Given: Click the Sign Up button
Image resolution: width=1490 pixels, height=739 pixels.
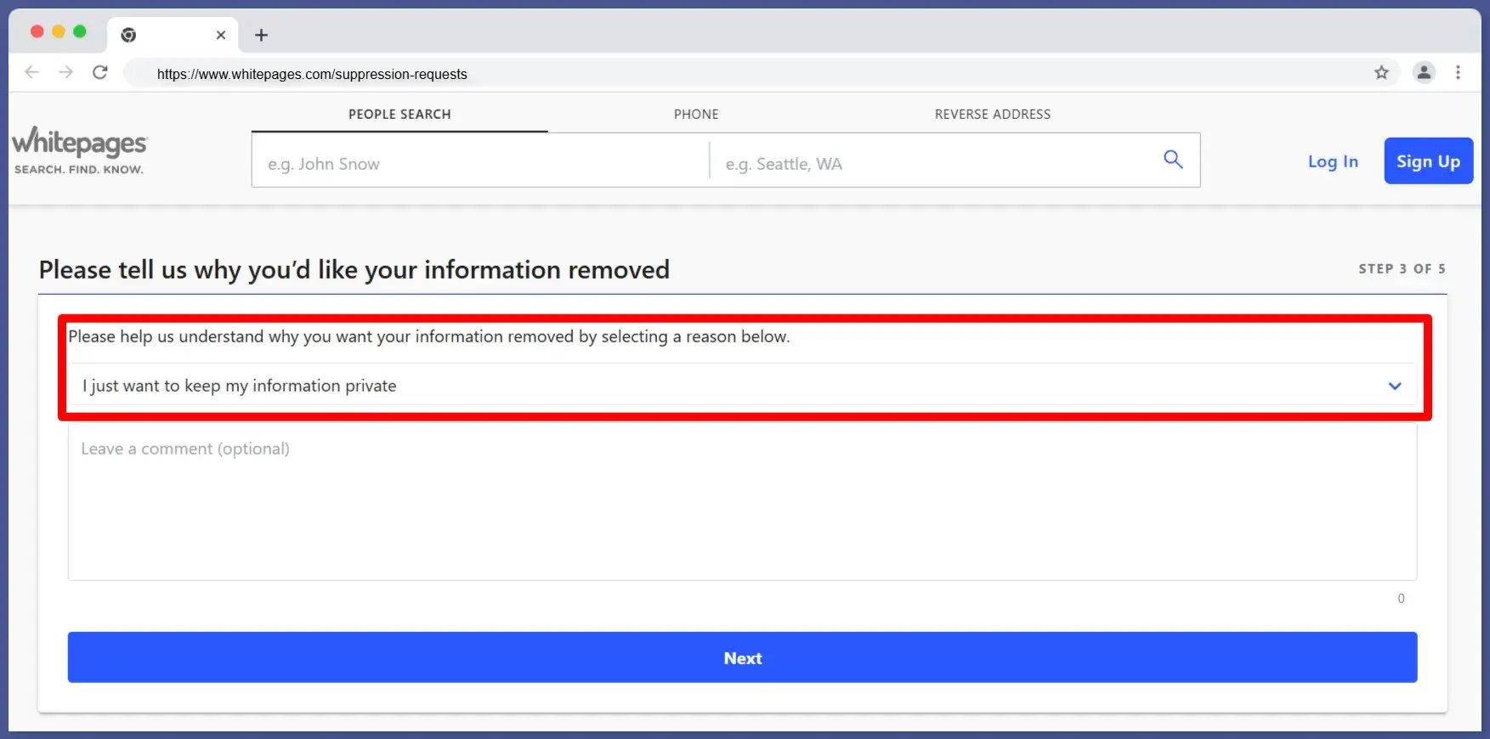Looking at the screenshot, I should tap(1428, 161).
